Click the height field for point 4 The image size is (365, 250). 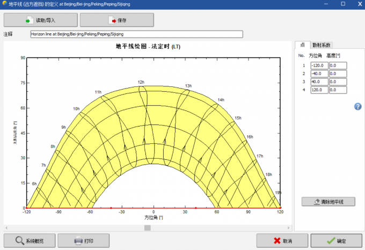tap(338, 90)
